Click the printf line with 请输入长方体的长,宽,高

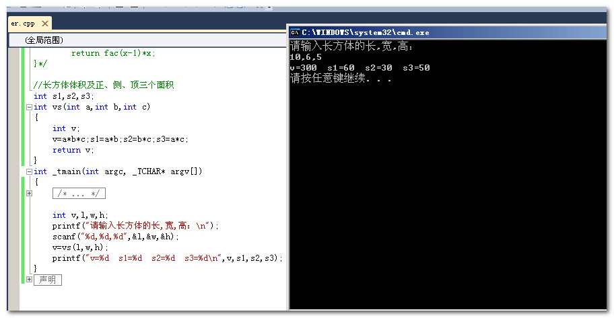pyautogui.click(x=135, y=226)
